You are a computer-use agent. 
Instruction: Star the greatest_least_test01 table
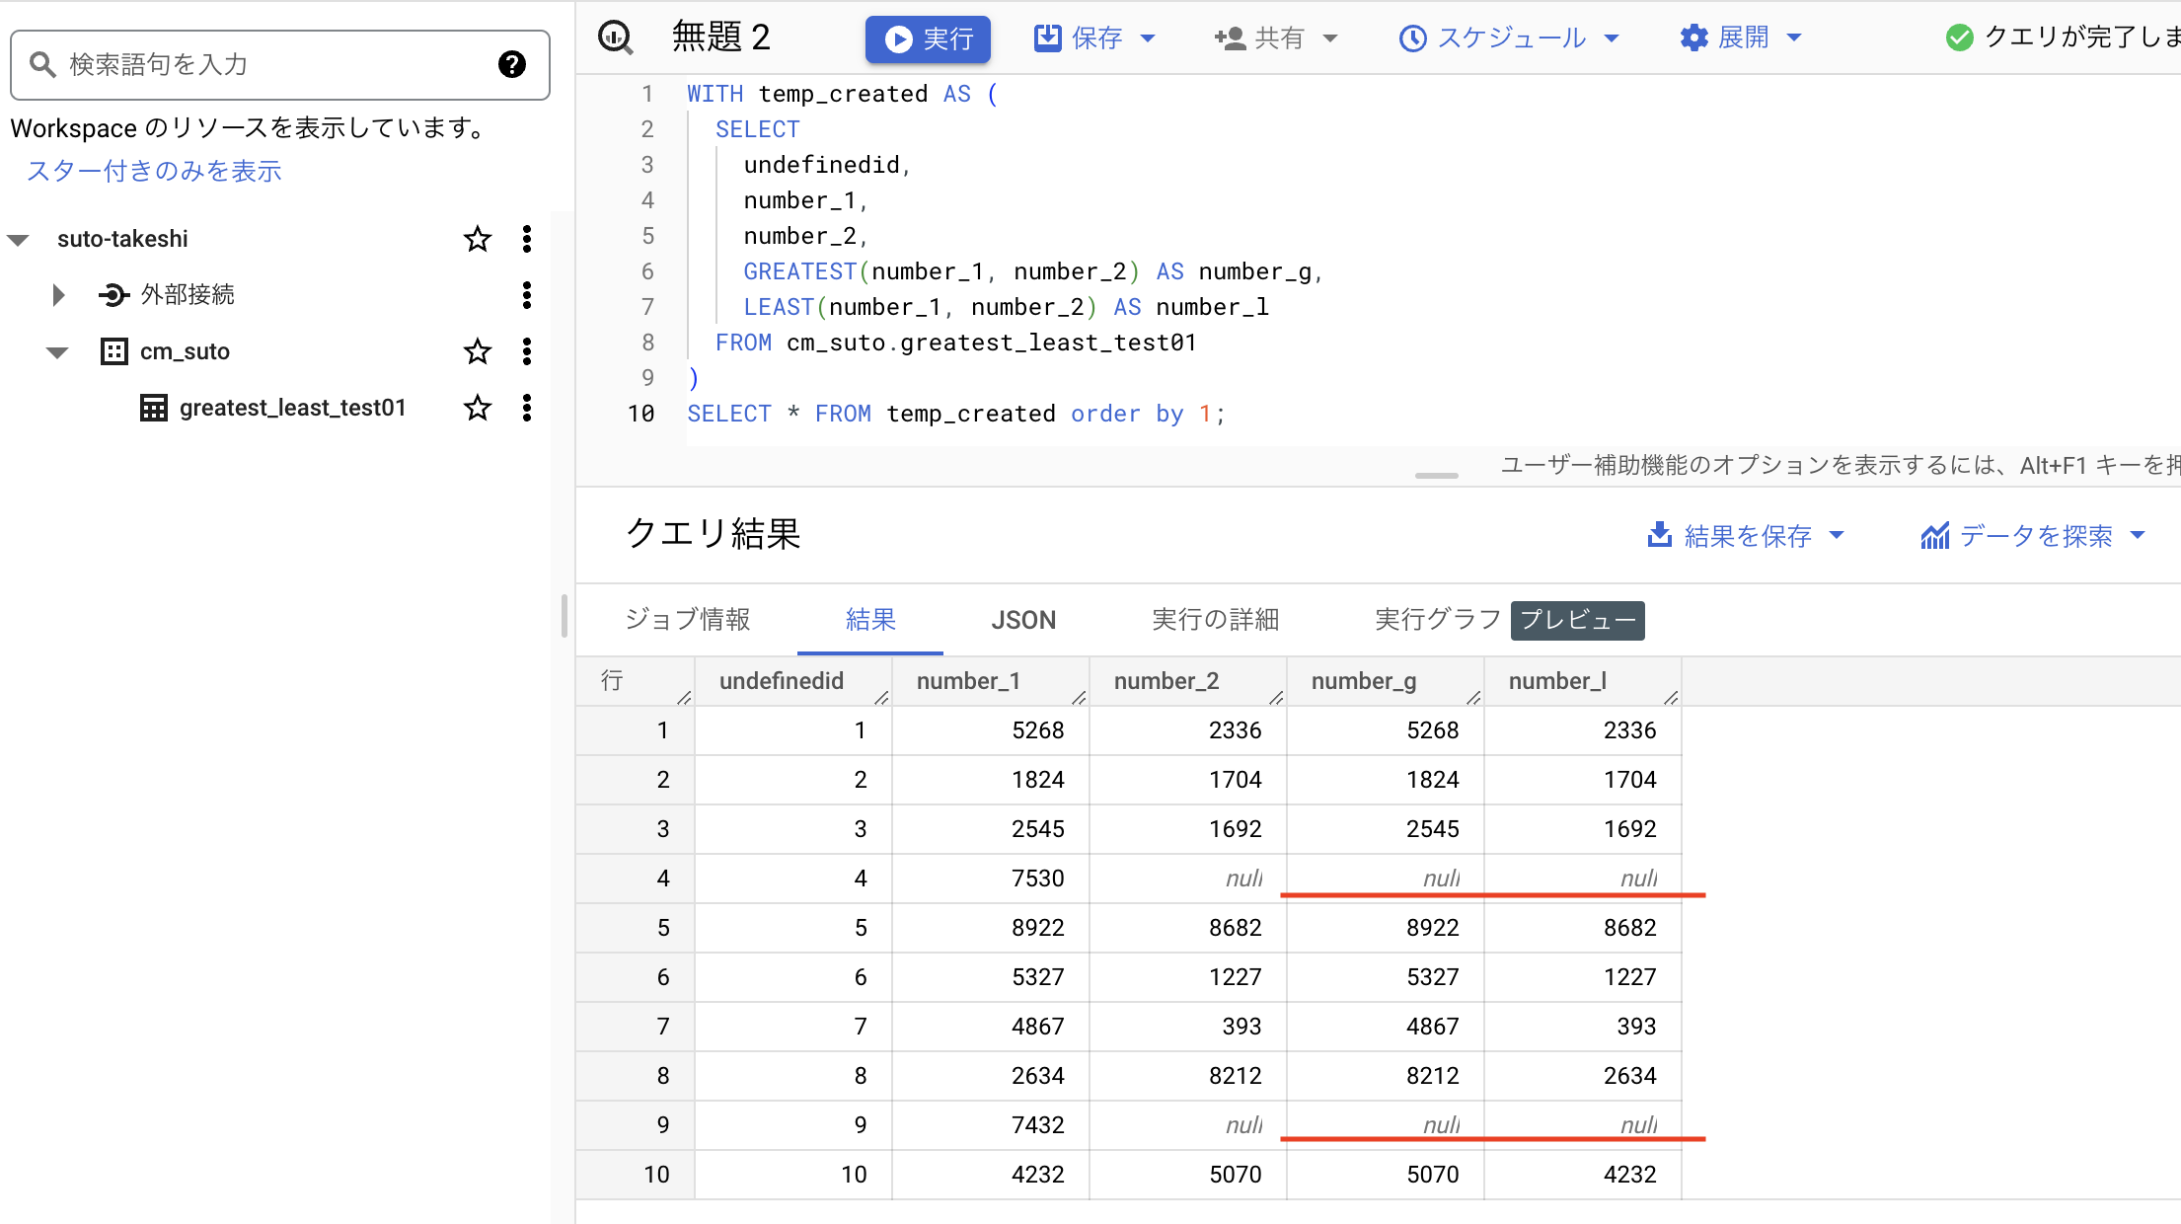(x=478, y=408)
